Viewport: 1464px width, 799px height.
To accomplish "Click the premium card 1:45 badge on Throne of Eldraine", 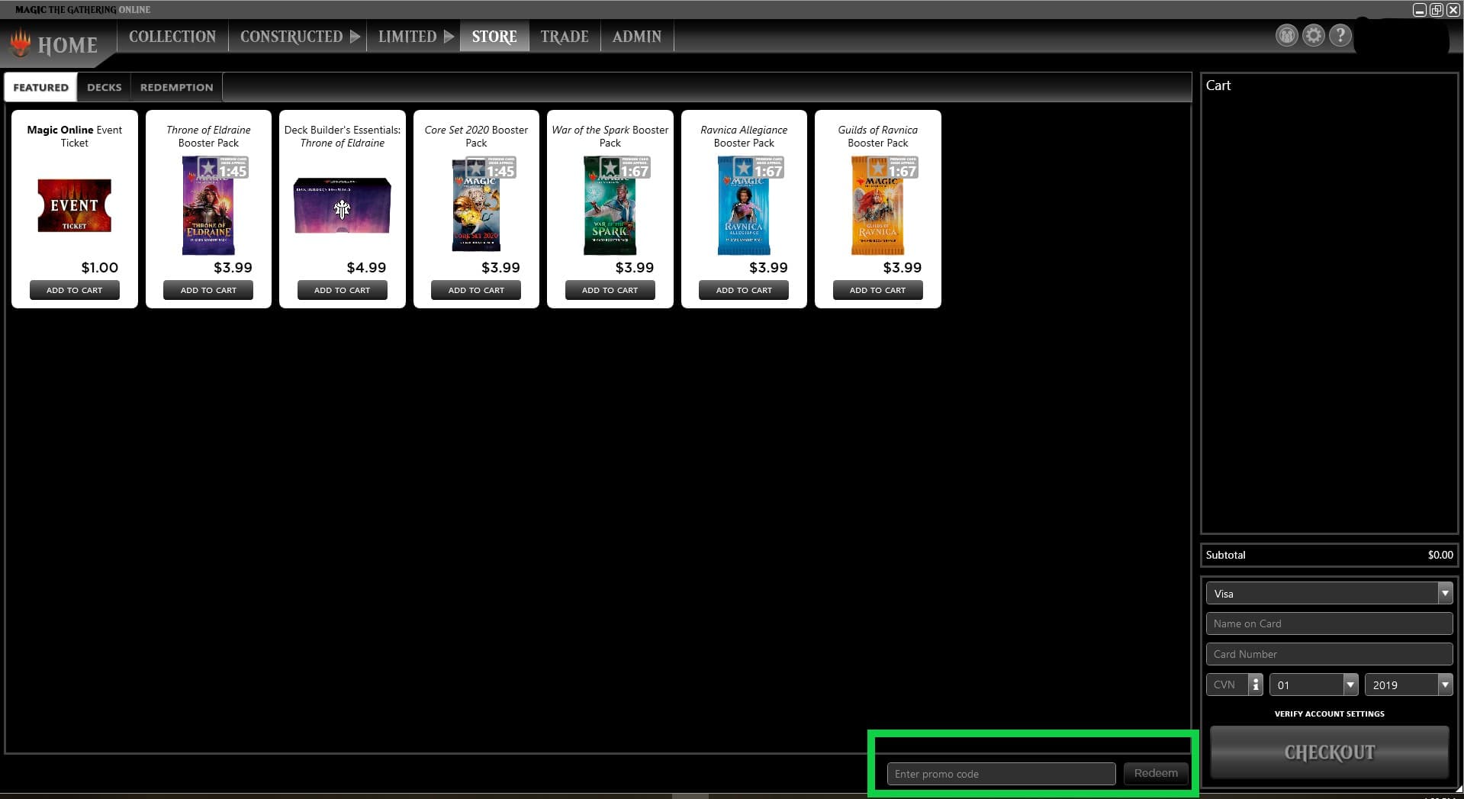I will click(x=224, y=167).
